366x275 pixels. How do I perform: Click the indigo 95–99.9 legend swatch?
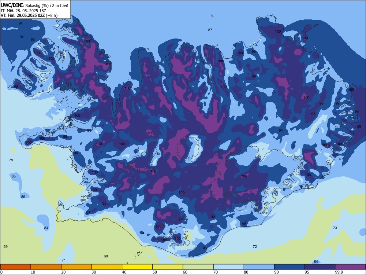[x=320, y=267]
